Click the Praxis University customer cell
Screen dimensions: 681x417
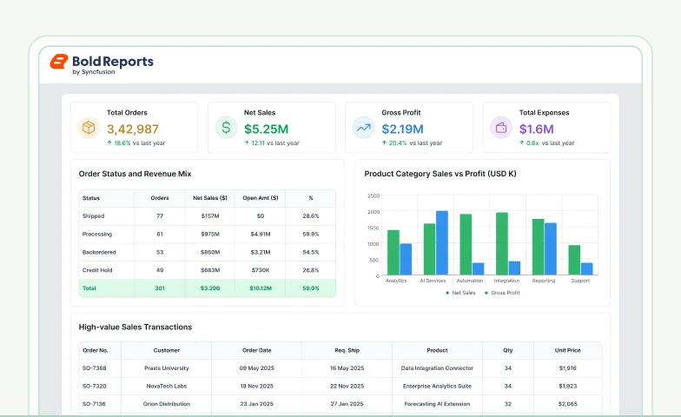(x=167, y=368)
